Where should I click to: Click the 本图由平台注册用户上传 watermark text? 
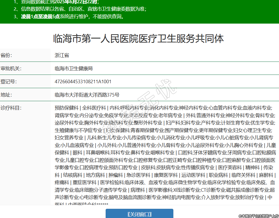(x=258, y=216)
